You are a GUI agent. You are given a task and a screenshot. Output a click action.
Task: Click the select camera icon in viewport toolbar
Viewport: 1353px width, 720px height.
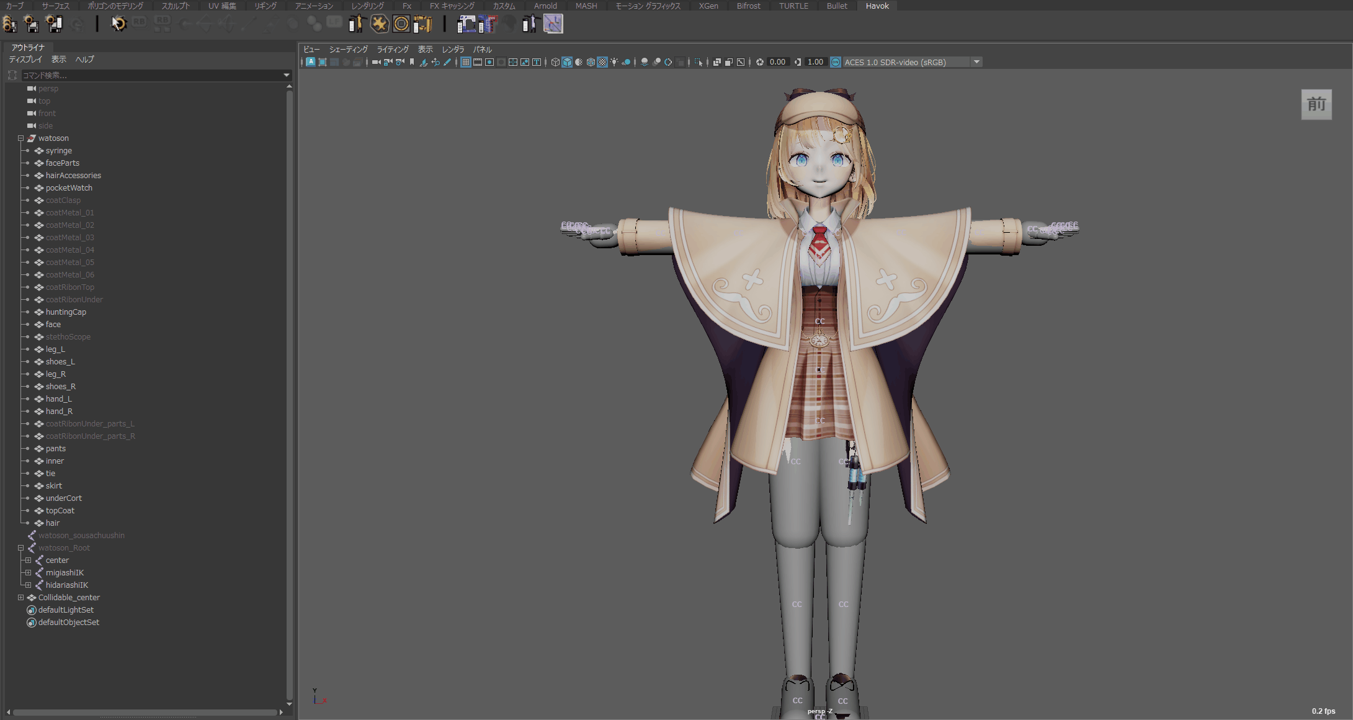click(376, 62)
